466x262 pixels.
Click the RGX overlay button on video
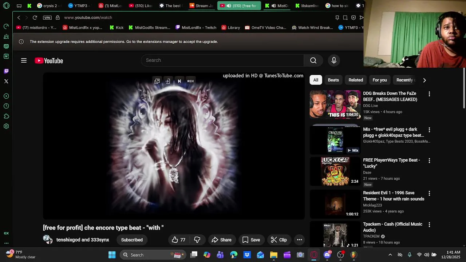coord(191,81)
